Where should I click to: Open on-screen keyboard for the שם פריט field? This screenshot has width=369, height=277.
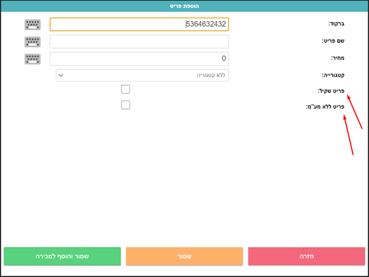point(34,42)
